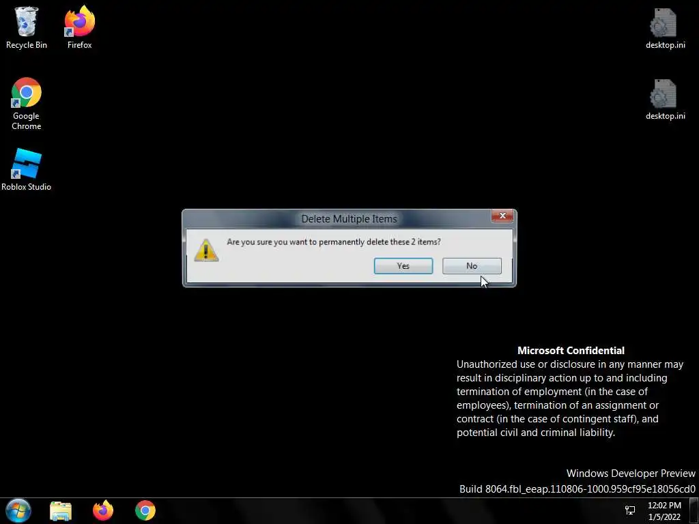Confirm deletion with the Yes button
The width and height of the screenshot is (699, 524).
coord(403,266)
